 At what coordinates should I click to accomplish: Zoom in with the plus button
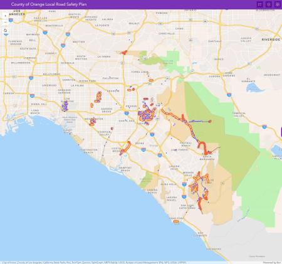(x=6, y=16)
